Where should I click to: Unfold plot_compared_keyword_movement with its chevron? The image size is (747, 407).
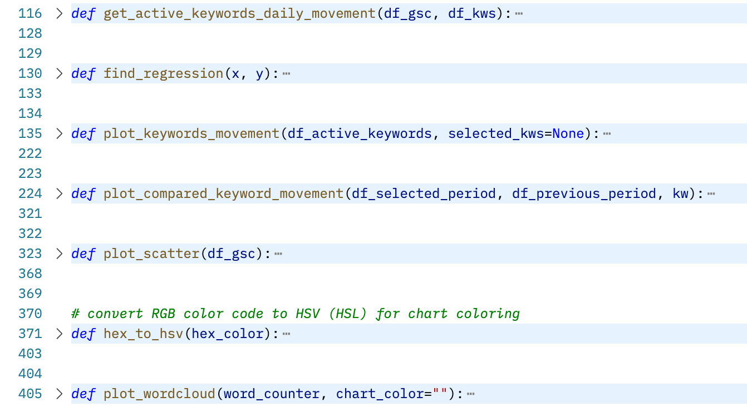coord(60,193)
